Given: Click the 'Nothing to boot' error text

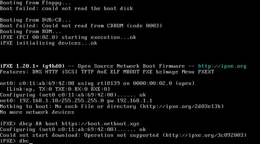Looking at the screenshot, I should tap(24, 107).
